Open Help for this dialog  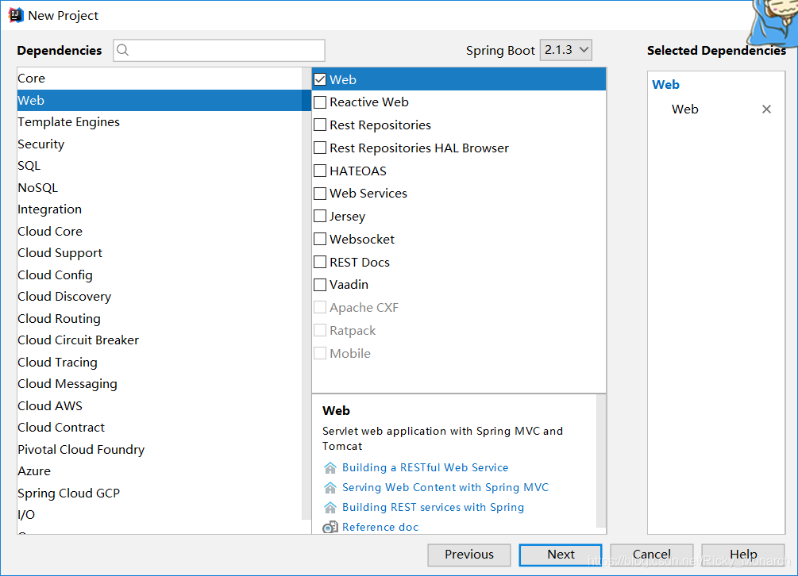click(x=743, y=555)
